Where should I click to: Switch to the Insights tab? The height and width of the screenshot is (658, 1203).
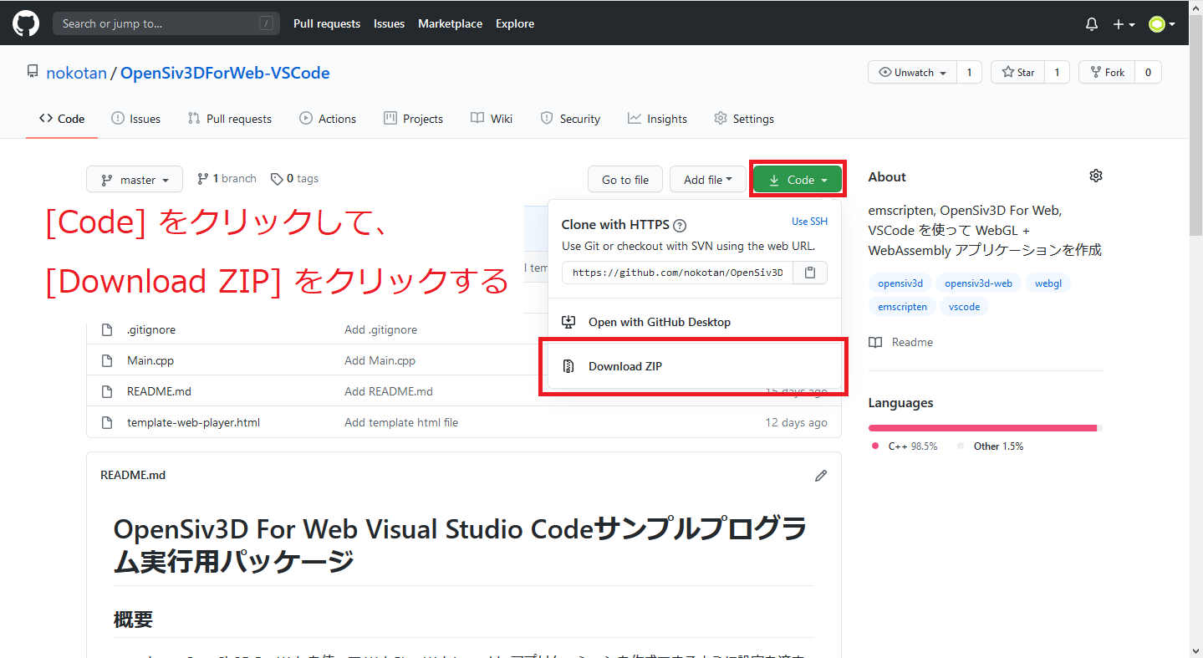pyautogui.click(x=657, y=119)
